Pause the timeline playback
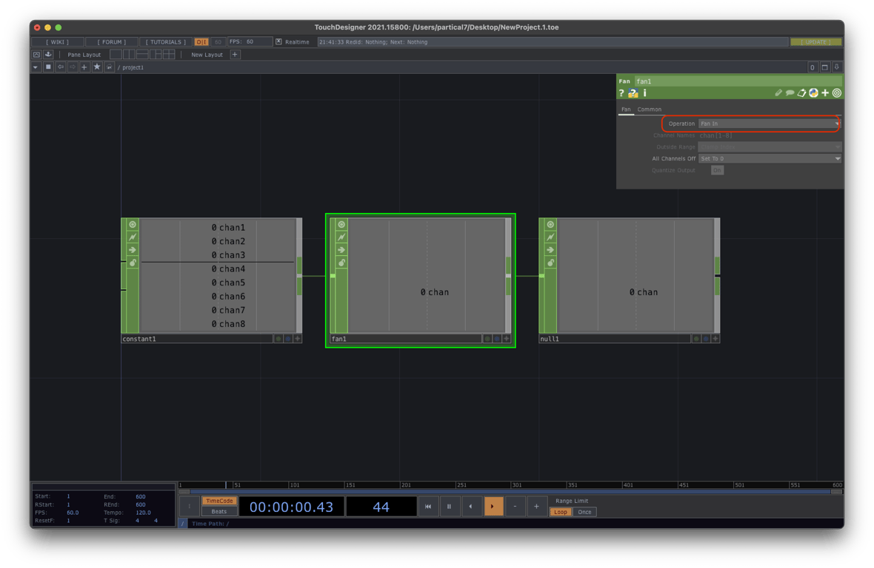 450,507
